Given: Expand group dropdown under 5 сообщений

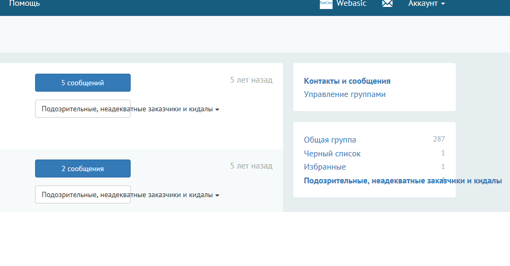Looking at the screenshot, I should 83,109.
